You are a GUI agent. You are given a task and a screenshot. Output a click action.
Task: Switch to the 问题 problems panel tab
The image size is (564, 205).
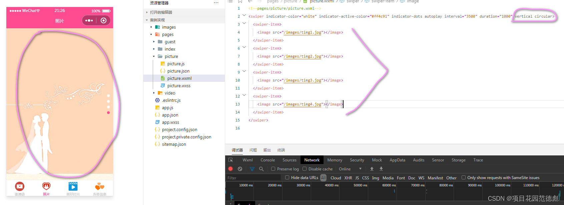point(253,150)
